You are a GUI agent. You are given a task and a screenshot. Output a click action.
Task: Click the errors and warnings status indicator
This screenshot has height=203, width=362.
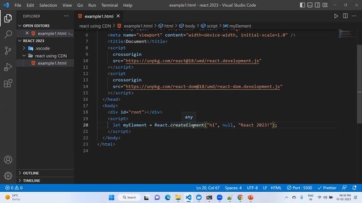(14, 188)
